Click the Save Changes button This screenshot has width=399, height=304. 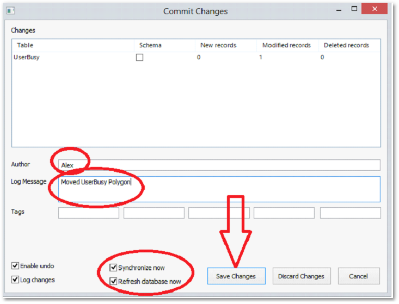click(x=236, y=276)
